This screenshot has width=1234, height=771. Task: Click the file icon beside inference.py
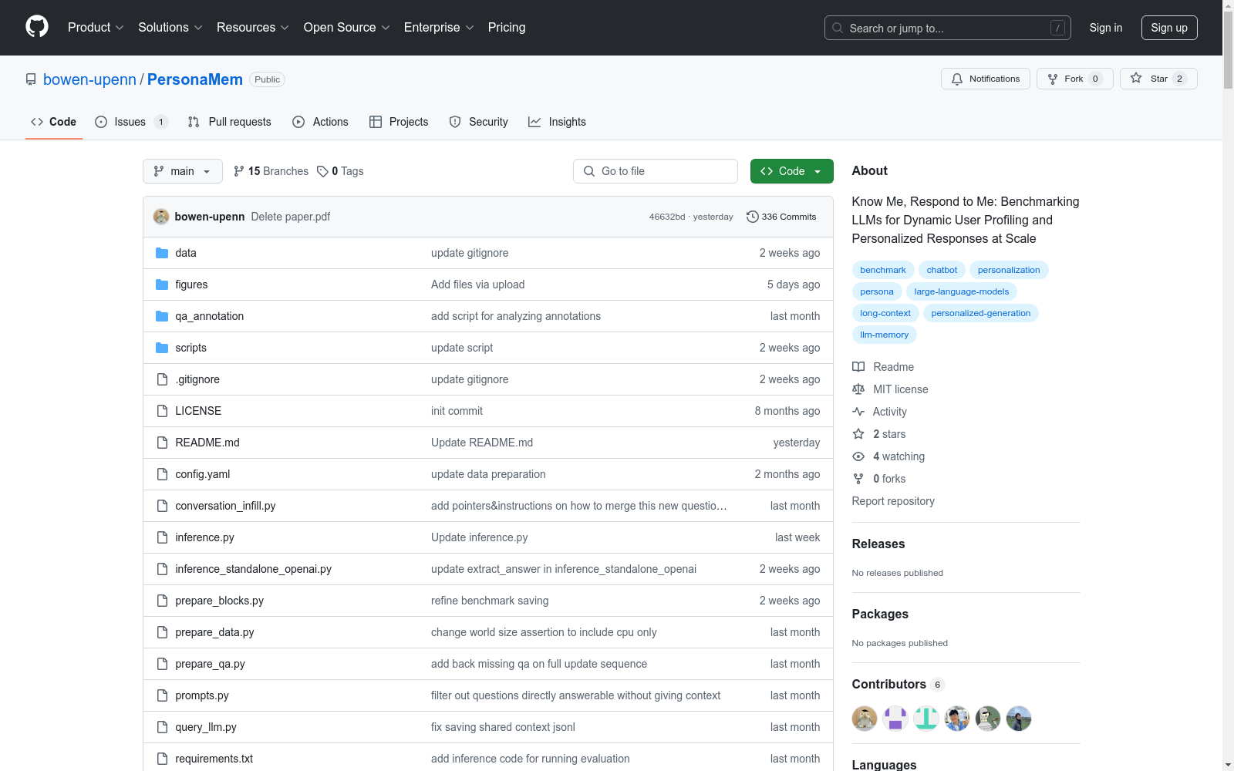point(162,537)
